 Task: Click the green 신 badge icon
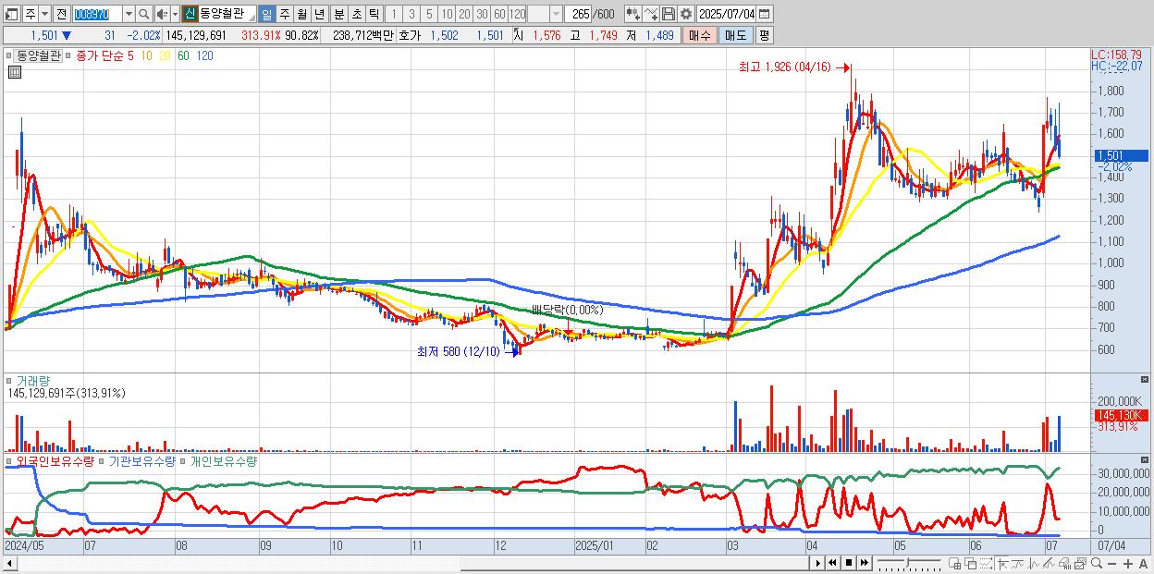pyautogui.click(x=190, y=14)
